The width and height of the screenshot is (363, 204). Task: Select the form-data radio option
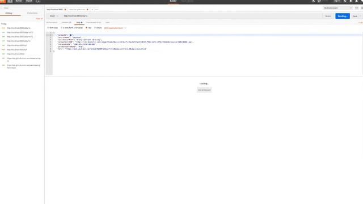53,28
